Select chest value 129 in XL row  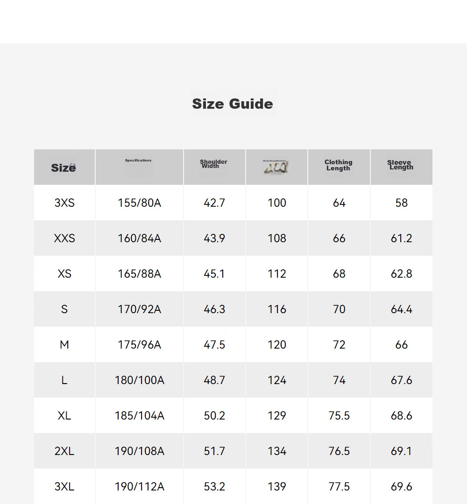click(277, 416)
